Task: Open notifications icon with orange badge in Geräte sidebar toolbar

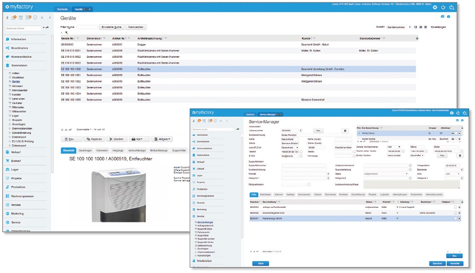Action: click(x=14, y=18)
